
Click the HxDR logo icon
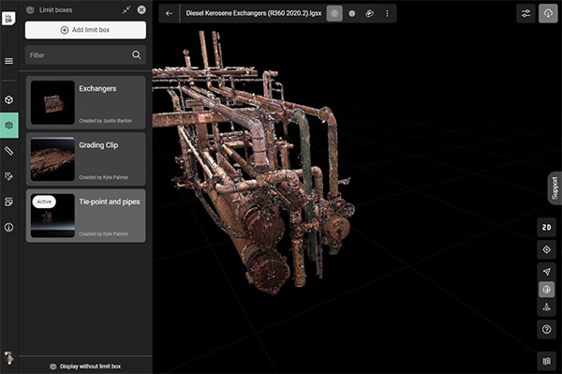pos(8,19)
